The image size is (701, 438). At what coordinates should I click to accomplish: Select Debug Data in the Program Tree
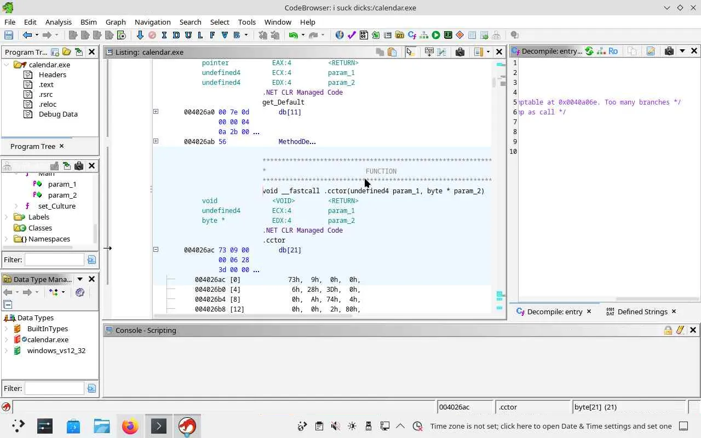point(58,114)
